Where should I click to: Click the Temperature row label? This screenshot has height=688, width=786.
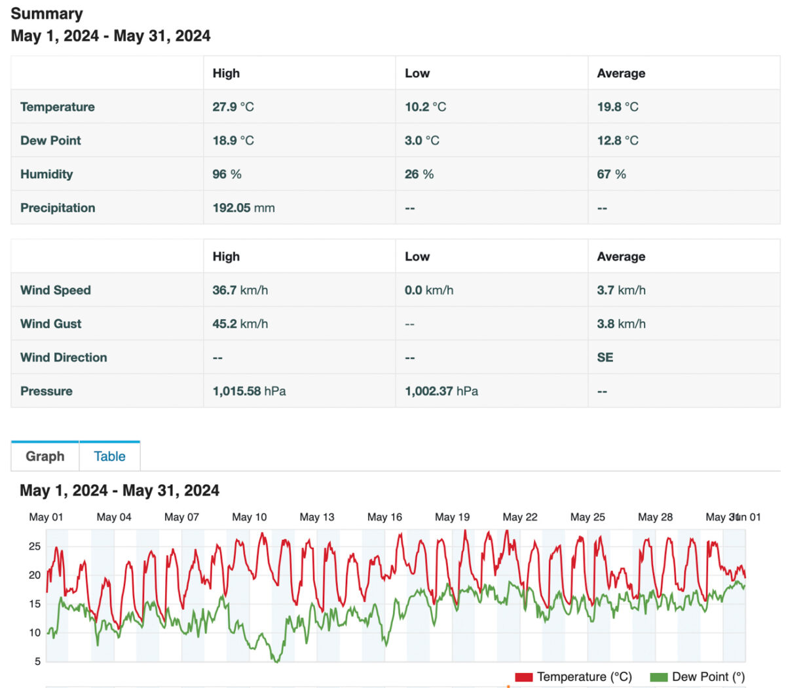(x=58, y=107)
